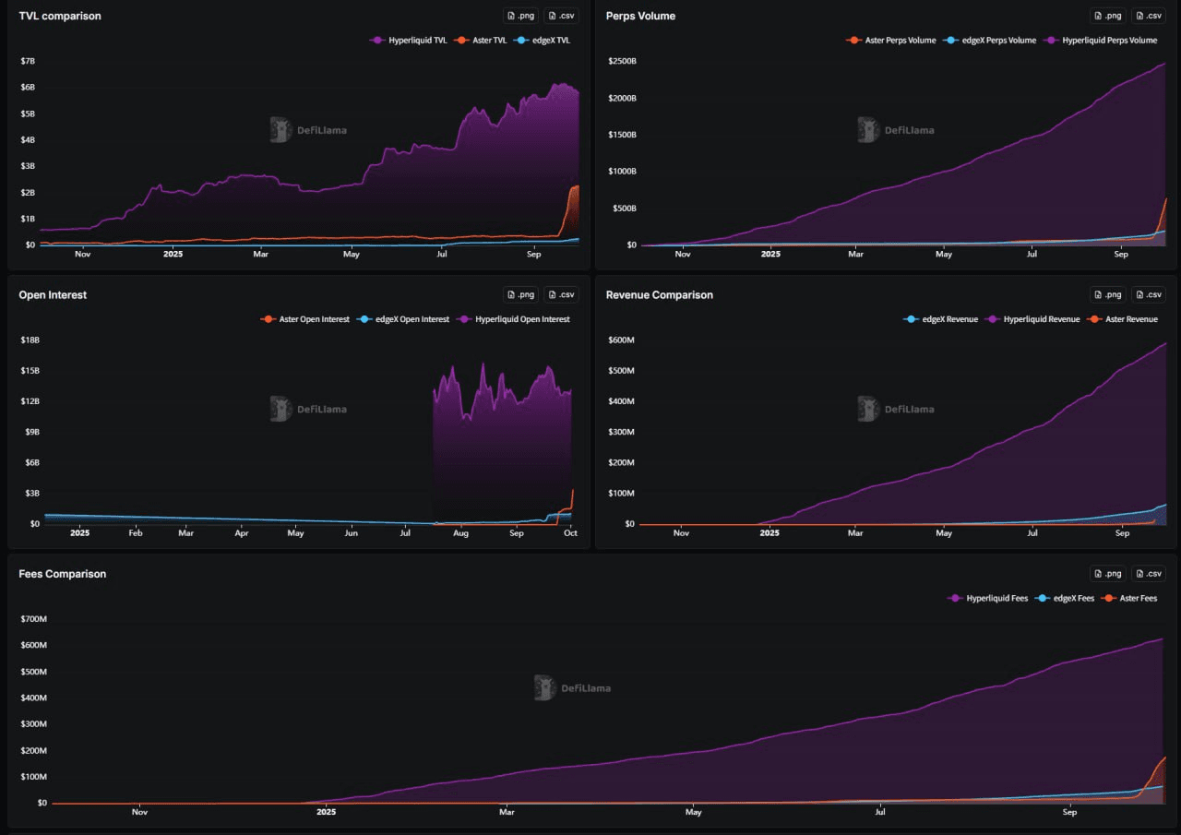Download TVL comparison chart as .png

coord(520,16)
